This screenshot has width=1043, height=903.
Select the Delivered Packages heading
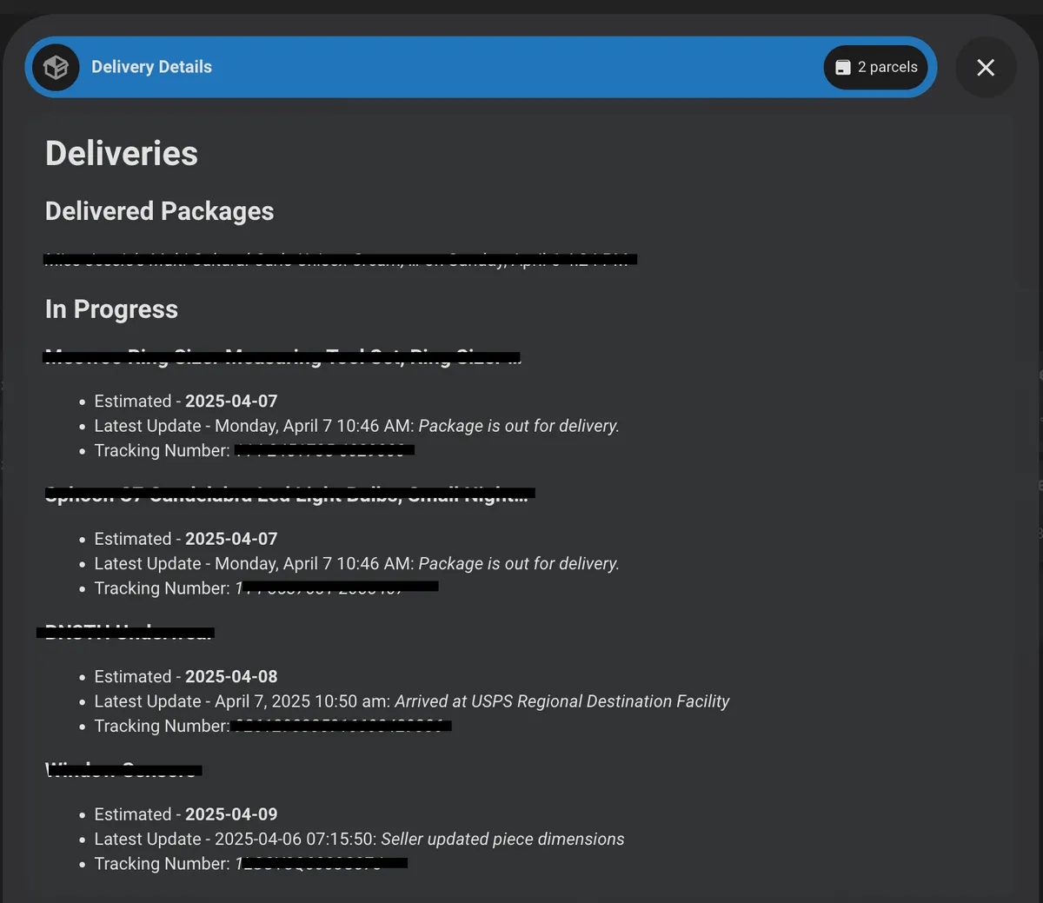[x=159, y=211]
